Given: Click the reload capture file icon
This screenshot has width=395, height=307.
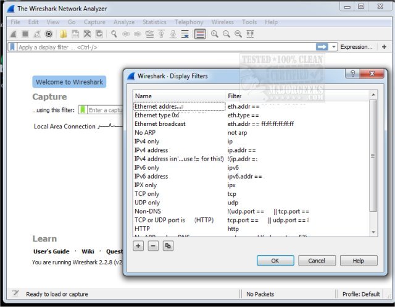Looking at the screenshot, I should point(99,34).
